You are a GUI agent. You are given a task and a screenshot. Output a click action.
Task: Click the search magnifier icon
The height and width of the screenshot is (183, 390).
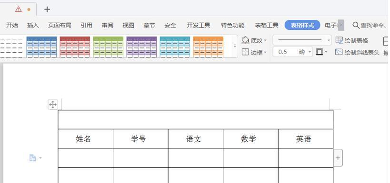pos(356,25)
